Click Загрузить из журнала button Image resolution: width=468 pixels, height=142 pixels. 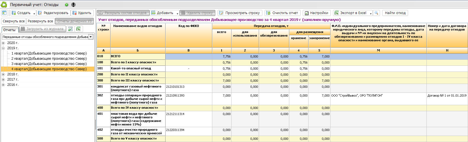tap(43, 29)
